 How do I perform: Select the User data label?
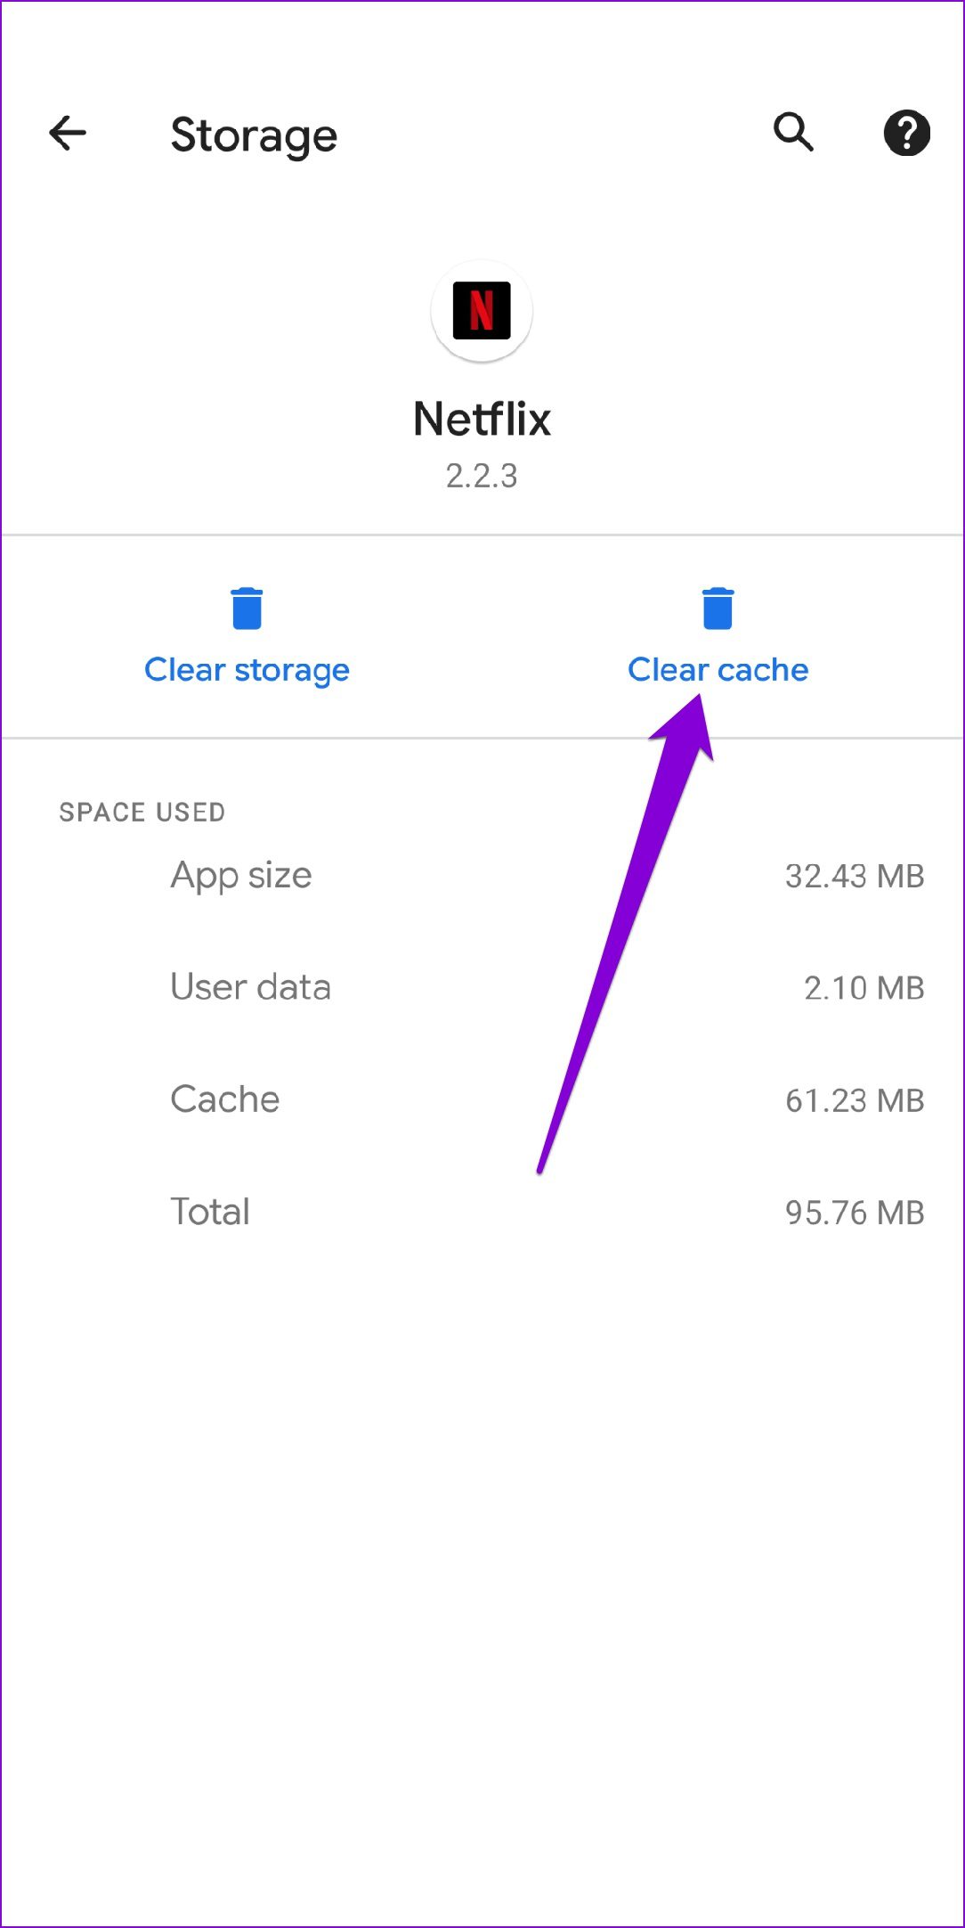coord(250,987)
